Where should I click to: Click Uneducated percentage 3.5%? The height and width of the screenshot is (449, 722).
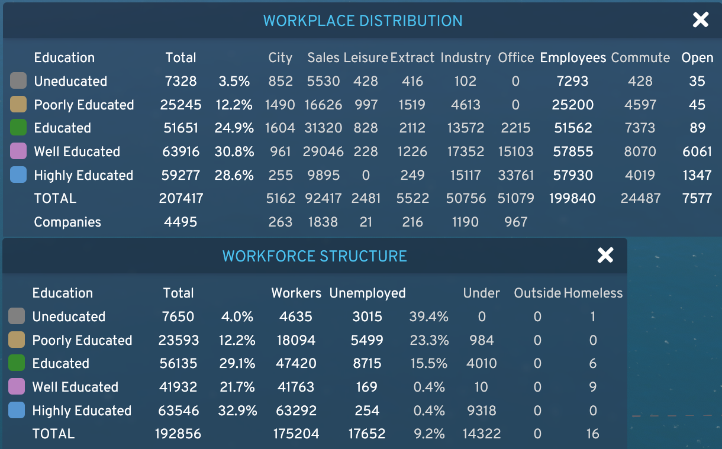point(234,81)
